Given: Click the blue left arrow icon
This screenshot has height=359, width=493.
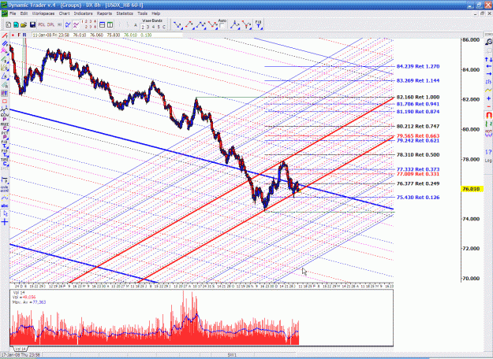Looking at the screenshot, I should click(488, 66).
